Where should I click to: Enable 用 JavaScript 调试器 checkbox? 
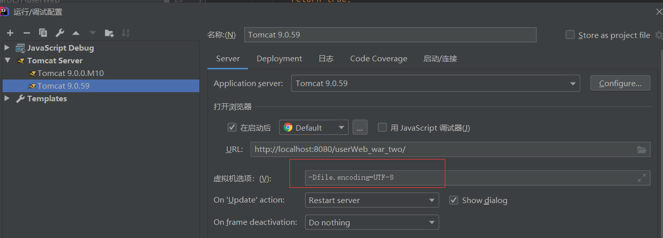[383, 128]
